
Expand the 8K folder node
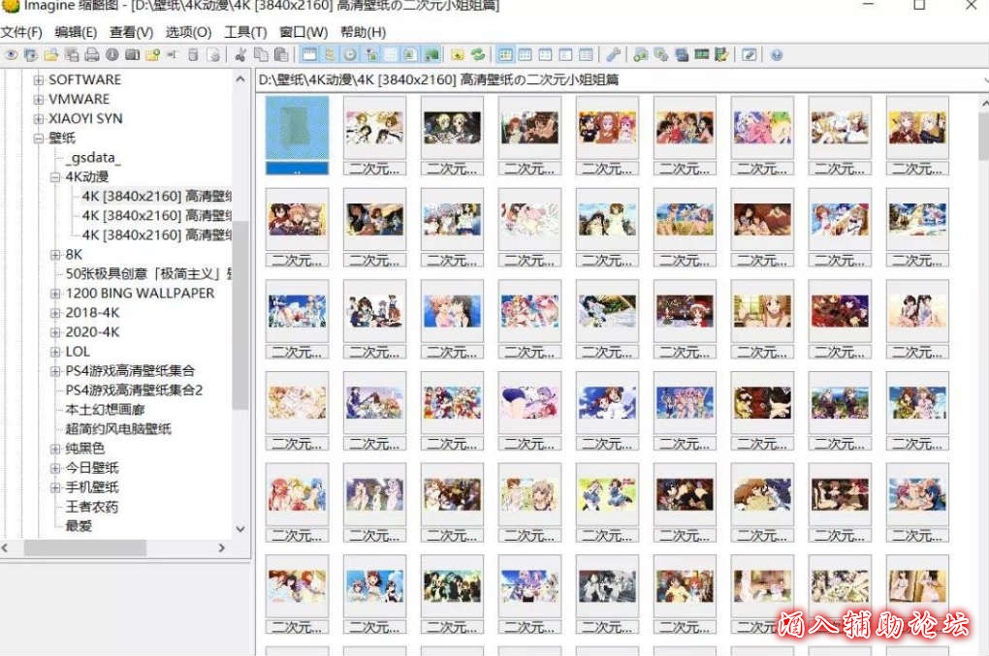point(55,255)
